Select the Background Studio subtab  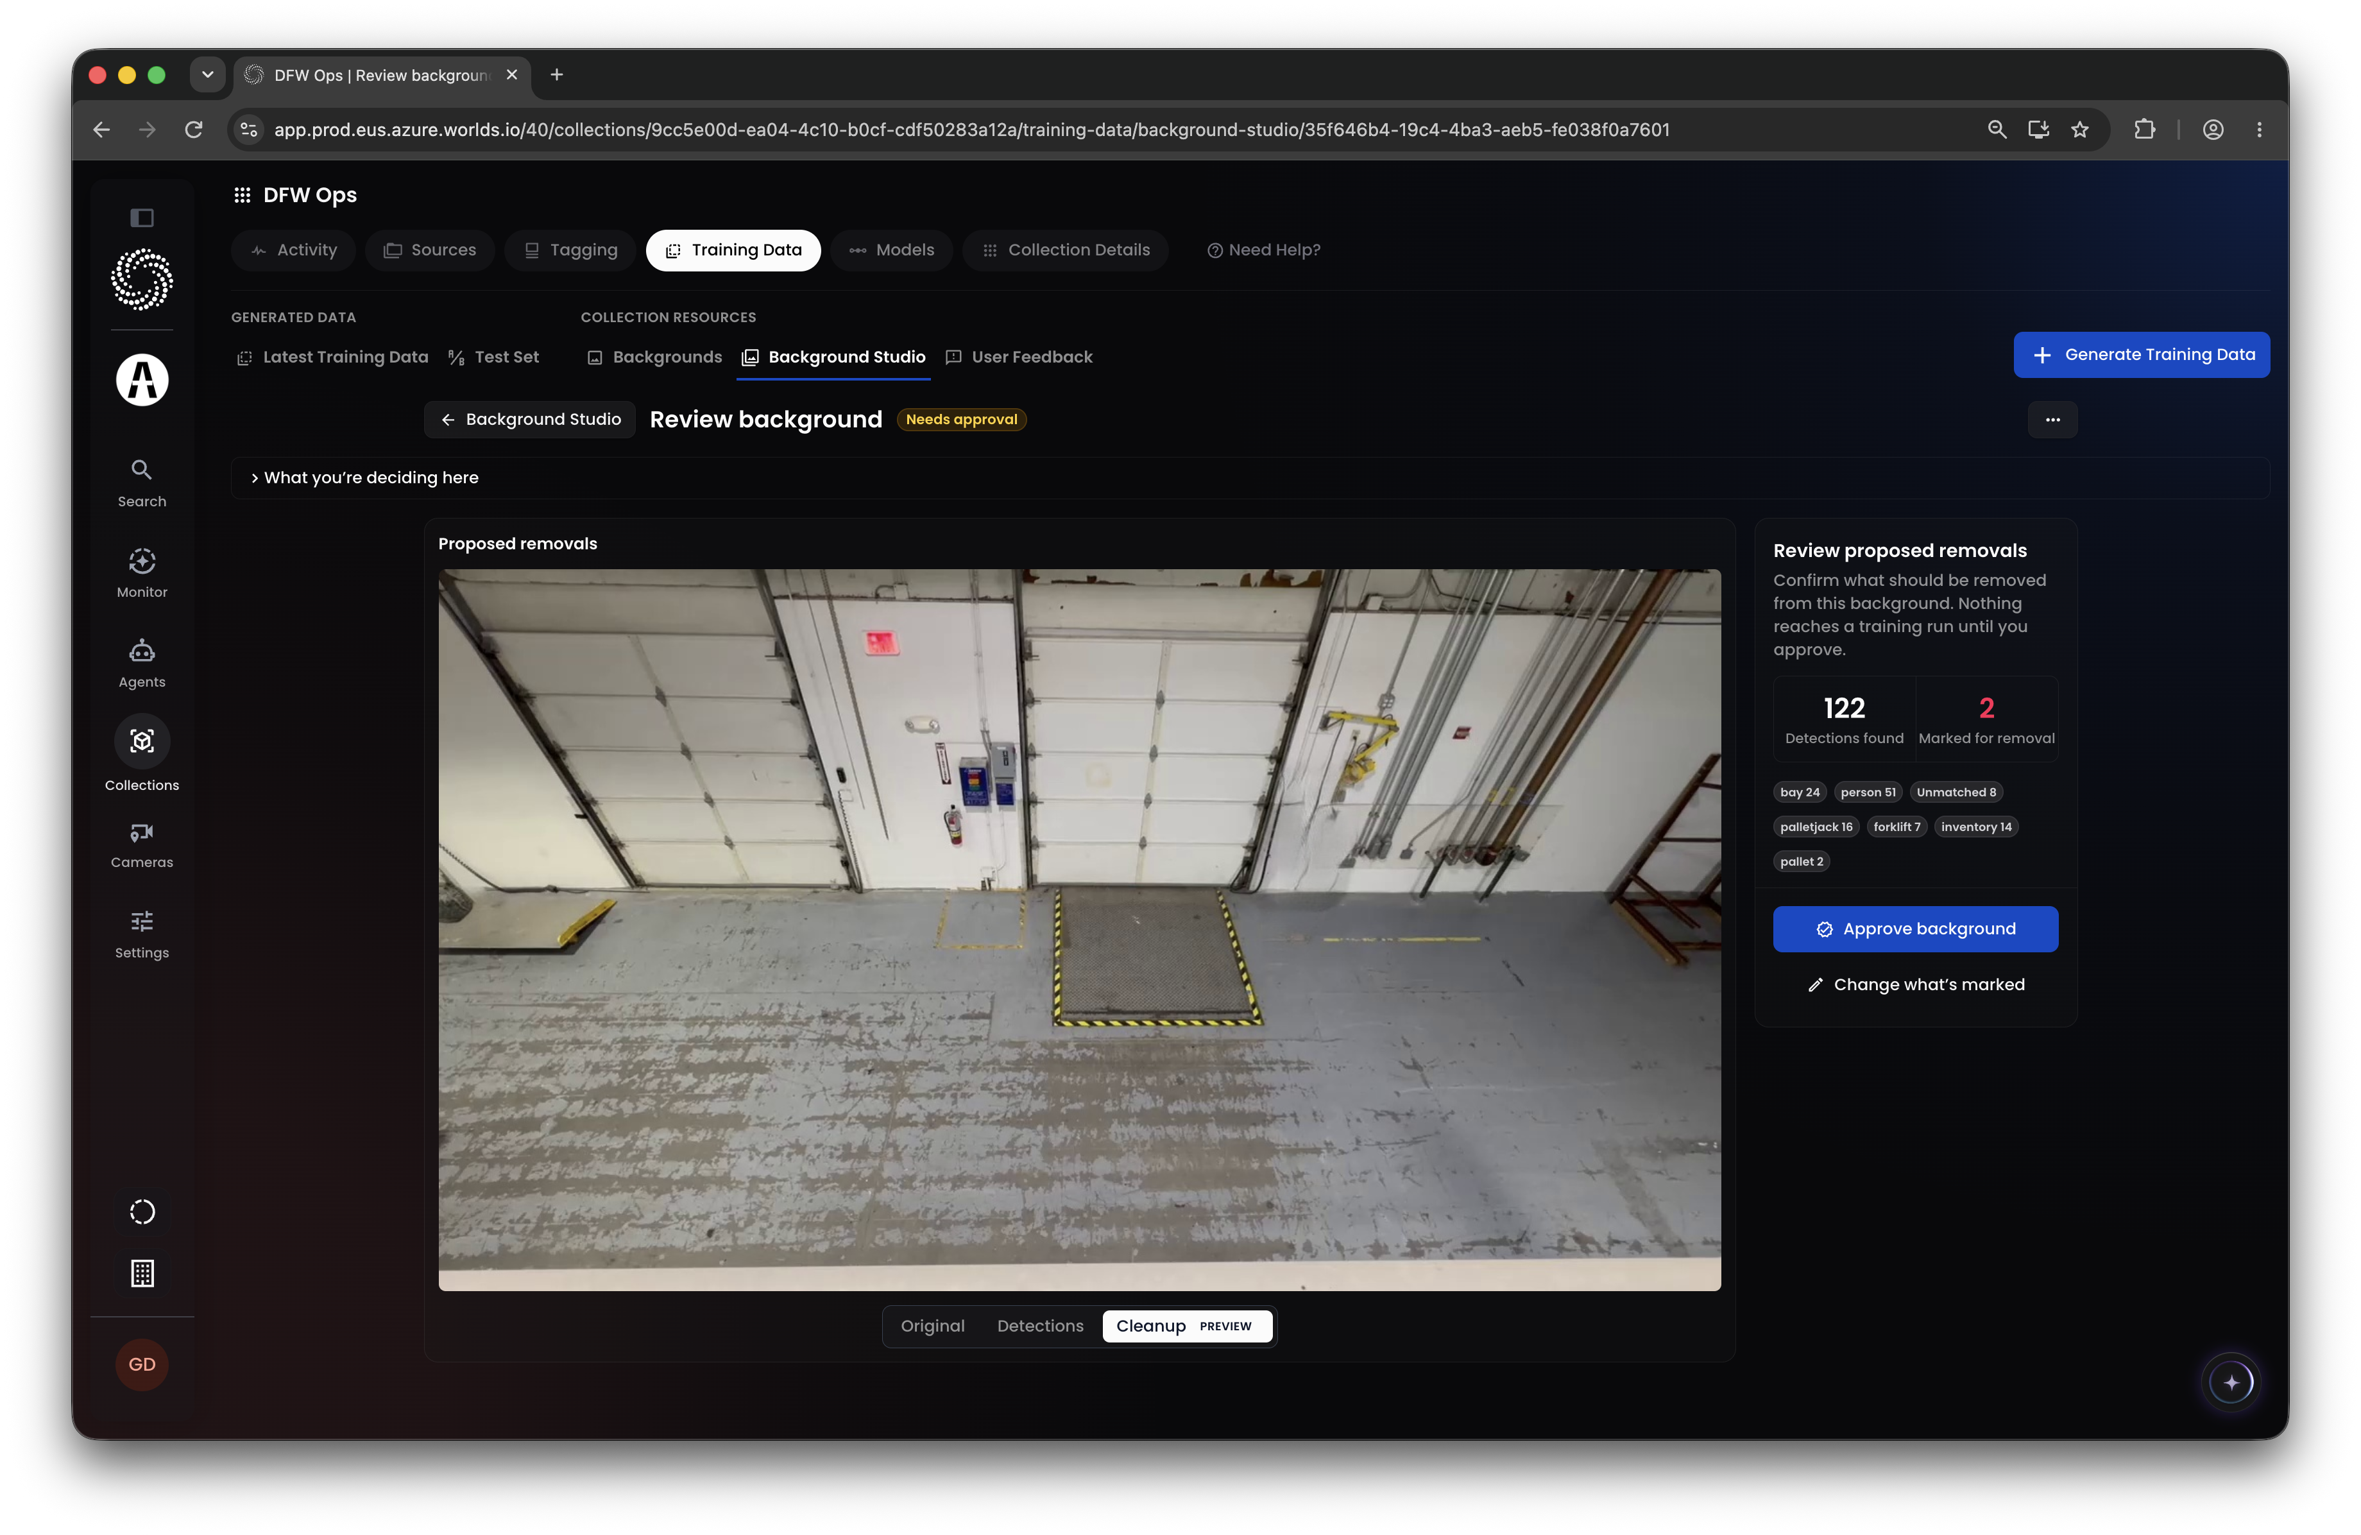pyautogui.click(x=834, y=357)
